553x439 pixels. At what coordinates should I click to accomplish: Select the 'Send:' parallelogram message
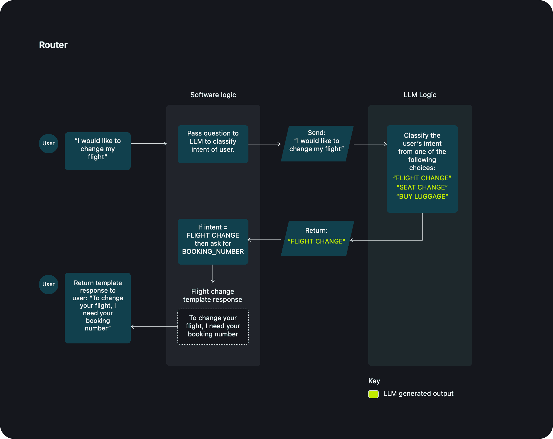[317, 144]
